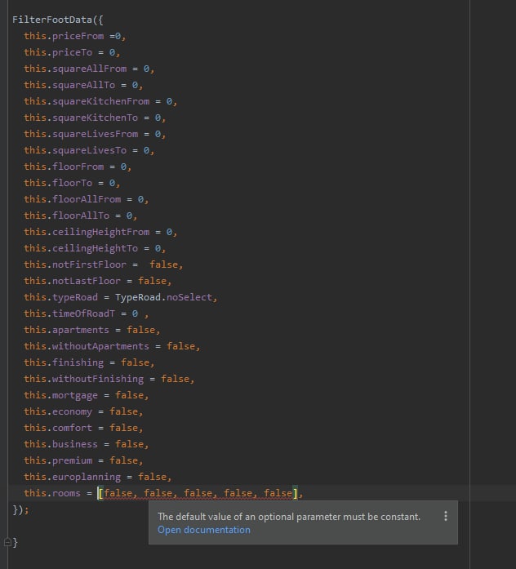Image resolution: width=516 pixels, height=569 pixels.
Task: Click the this.finishing parameter
Action: tap(64, 362)
